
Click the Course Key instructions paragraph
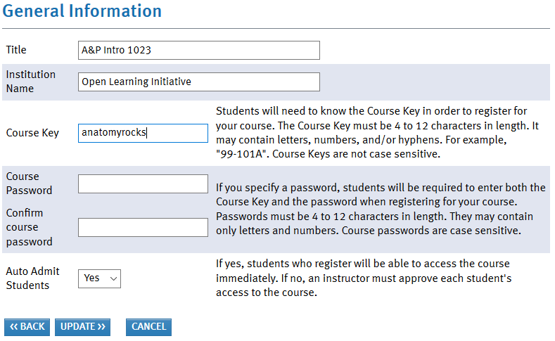point(377,133)
